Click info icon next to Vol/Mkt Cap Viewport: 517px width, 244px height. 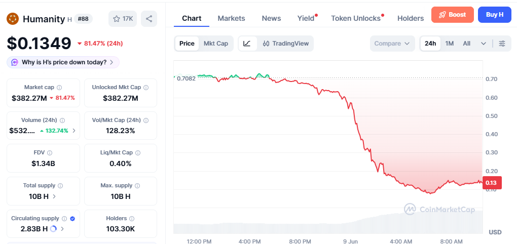pyautogui.click(x=145, y=120)
